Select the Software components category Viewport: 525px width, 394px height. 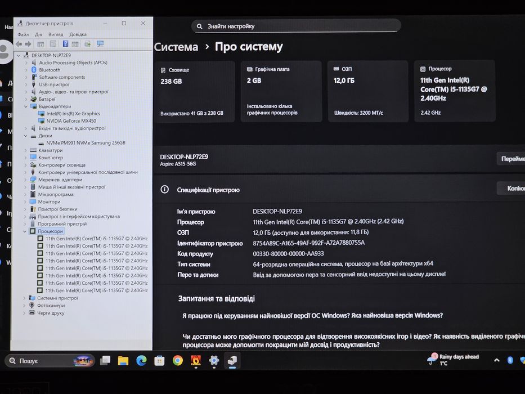[62, 77]
